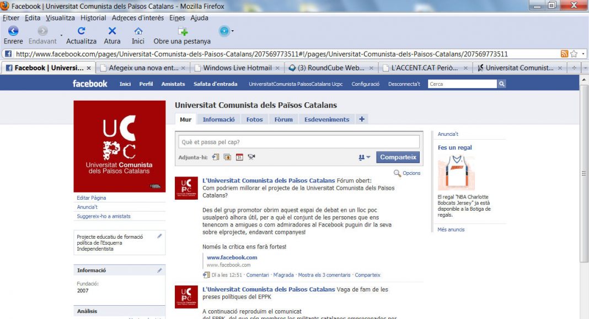589x319 pixels.
Task: Close the Afegeix una nova ent... tab
Action: pos(183,68)
